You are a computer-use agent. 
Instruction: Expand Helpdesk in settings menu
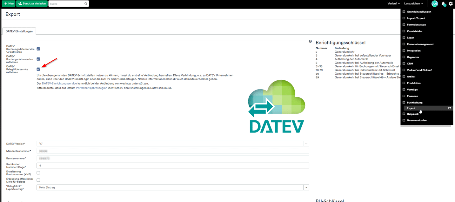pyautogui.click(x=412, y=114)
